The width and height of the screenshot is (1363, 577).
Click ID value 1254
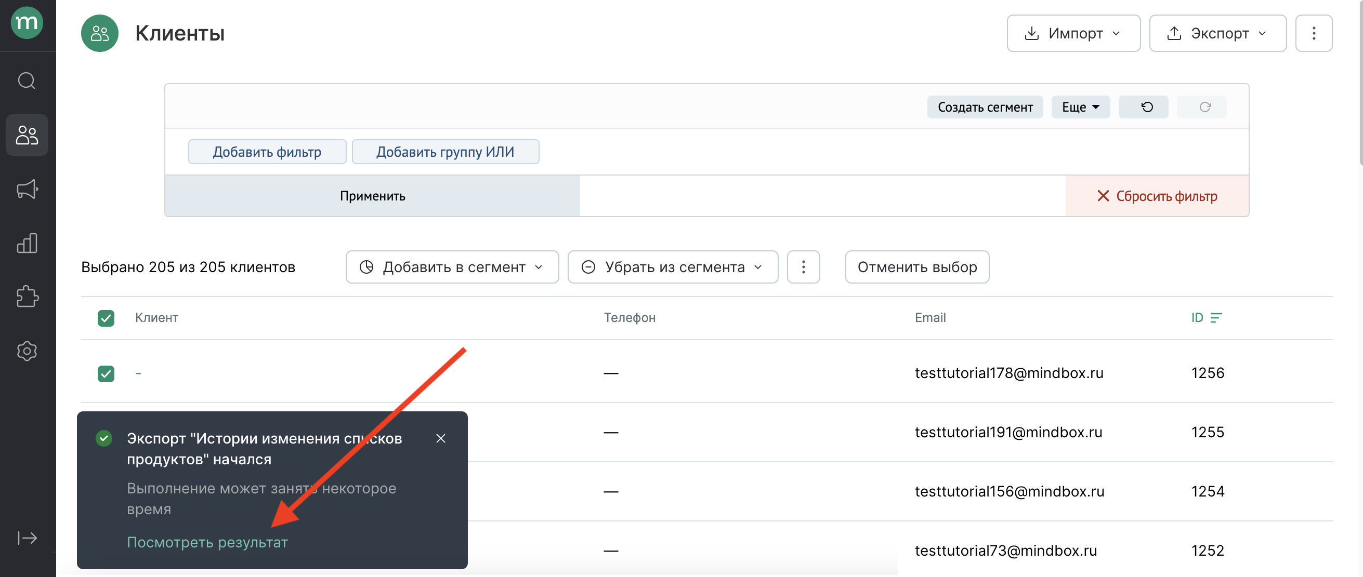[1207, 491]
